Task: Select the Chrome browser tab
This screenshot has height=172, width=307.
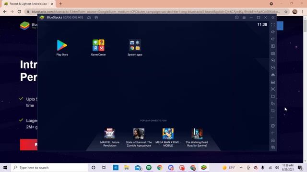Action: point(28,4)
